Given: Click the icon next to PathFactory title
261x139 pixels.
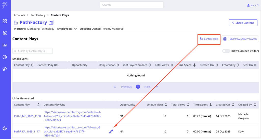Looking at the screenshot, I should [51, 23].
